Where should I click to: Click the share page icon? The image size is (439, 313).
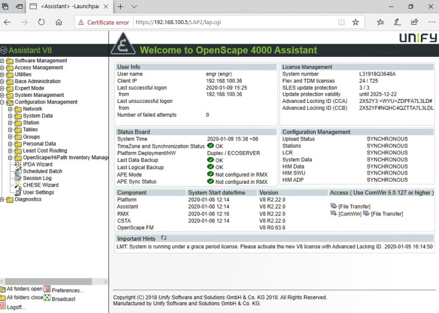click(x=414, y=22)
